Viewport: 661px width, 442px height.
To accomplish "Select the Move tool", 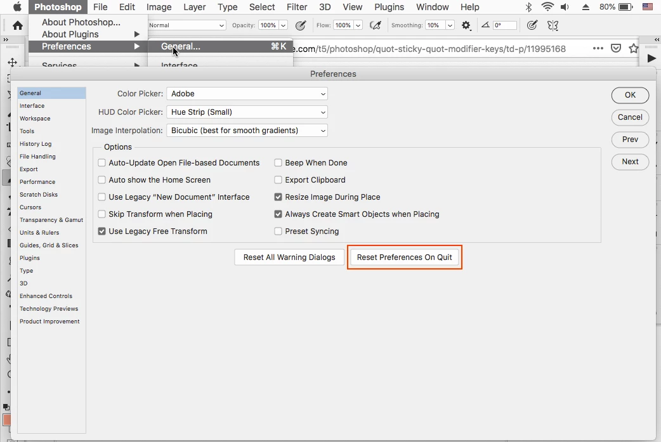I will pos(12,62).
